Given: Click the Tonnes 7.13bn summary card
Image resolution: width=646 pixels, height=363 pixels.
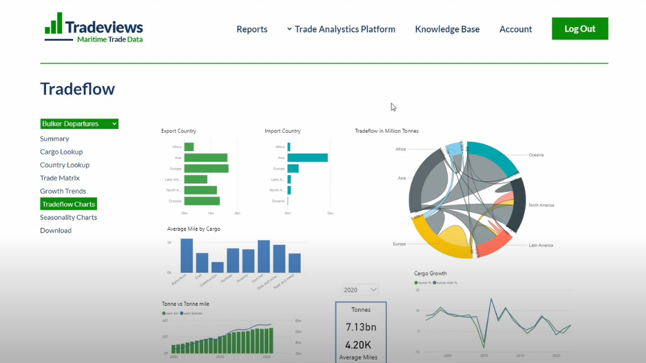Looking at the screenshot, I should [x=361, y=327].
